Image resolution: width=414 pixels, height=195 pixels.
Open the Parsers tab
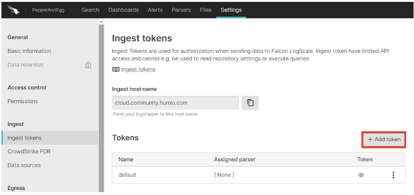point(181,10)
